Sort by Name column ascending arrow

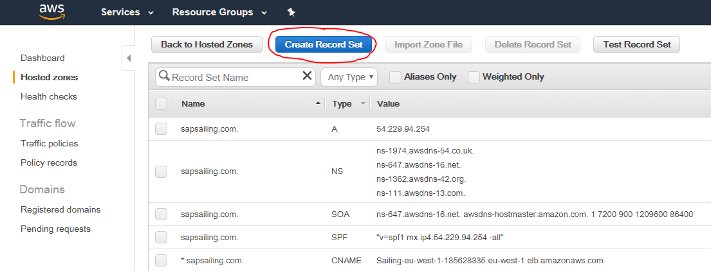(318, 103)
